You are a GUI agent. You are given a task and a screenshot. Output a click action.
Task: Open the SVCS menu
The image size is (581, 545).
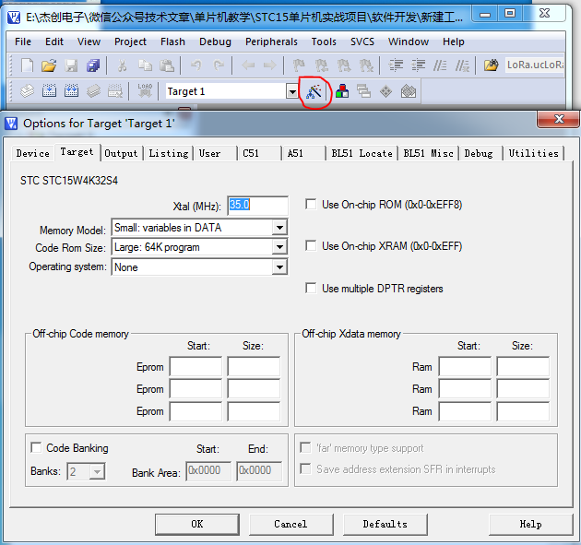tap(362, 41)
